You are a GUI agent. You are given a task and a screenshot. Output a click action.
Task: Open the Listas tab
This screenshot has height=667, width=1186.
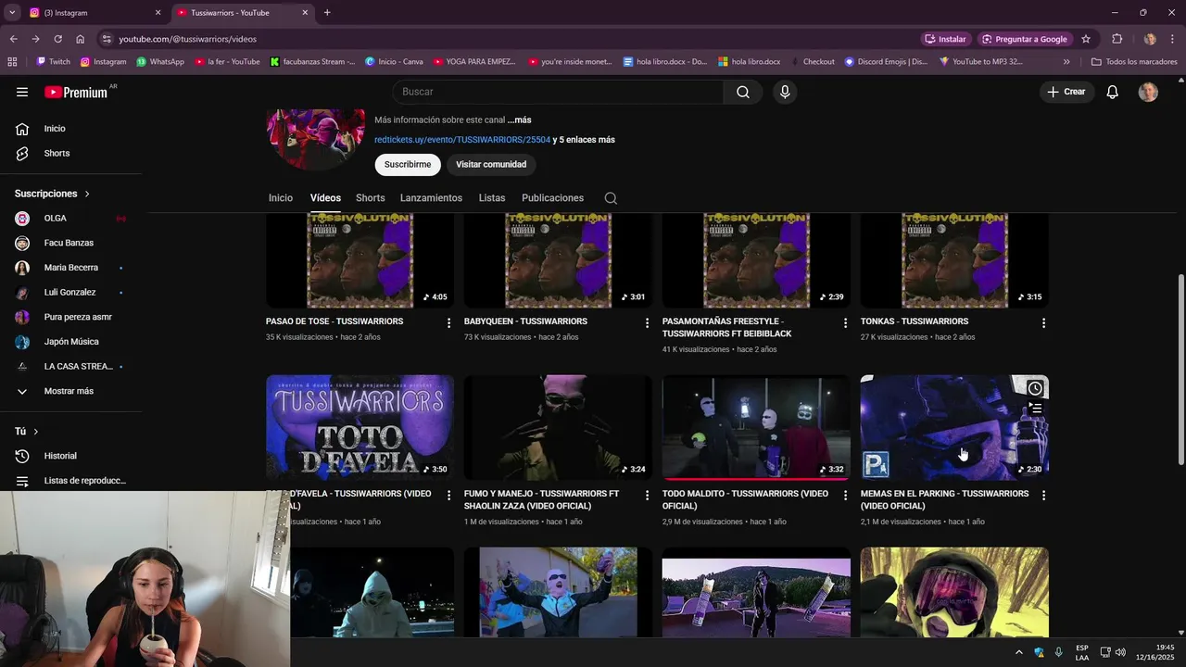492,198
